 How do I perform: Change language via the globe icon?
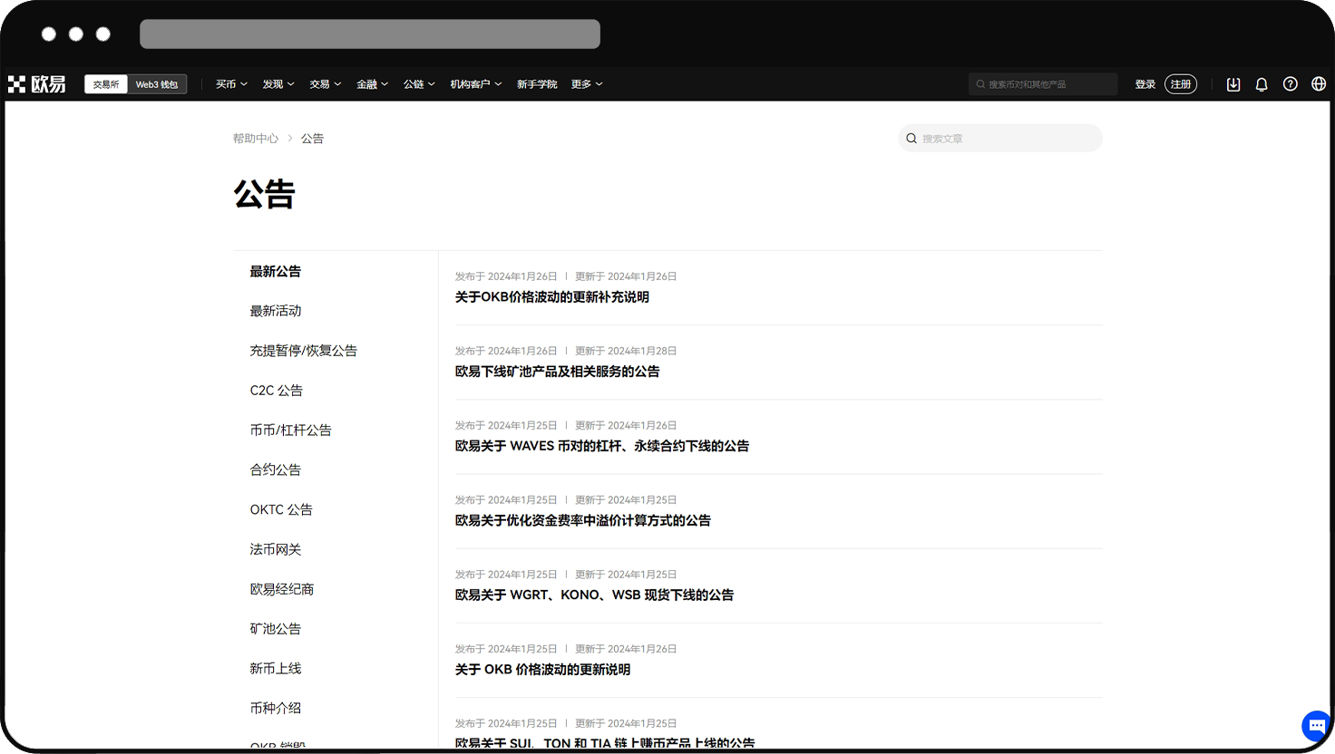pyautogui.click(x=1318, y=83)
